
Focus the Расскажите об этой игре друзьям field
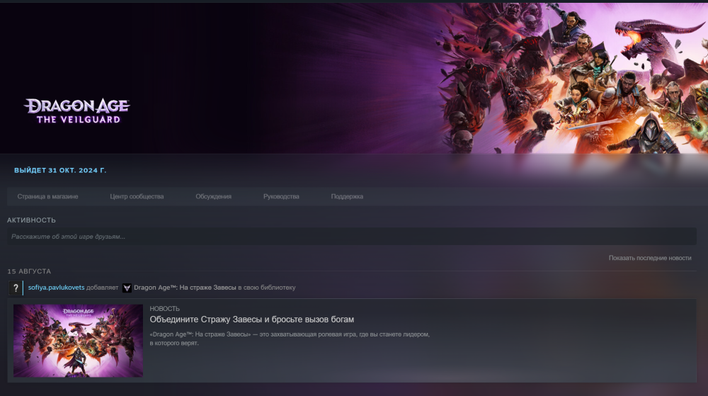click(351, 237)
